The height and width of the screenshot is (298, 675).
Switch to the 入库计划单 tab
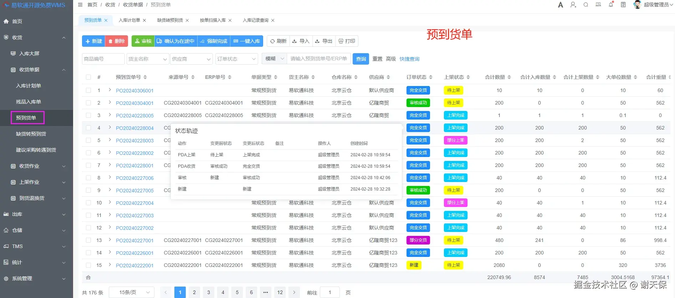pos(129,20)
